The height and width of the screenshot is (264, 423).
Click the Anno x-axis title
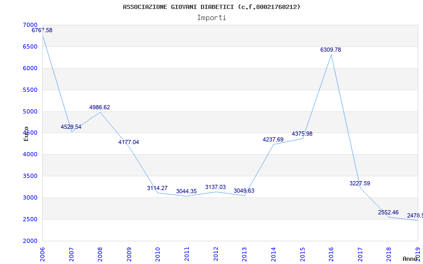coord(410,259)
